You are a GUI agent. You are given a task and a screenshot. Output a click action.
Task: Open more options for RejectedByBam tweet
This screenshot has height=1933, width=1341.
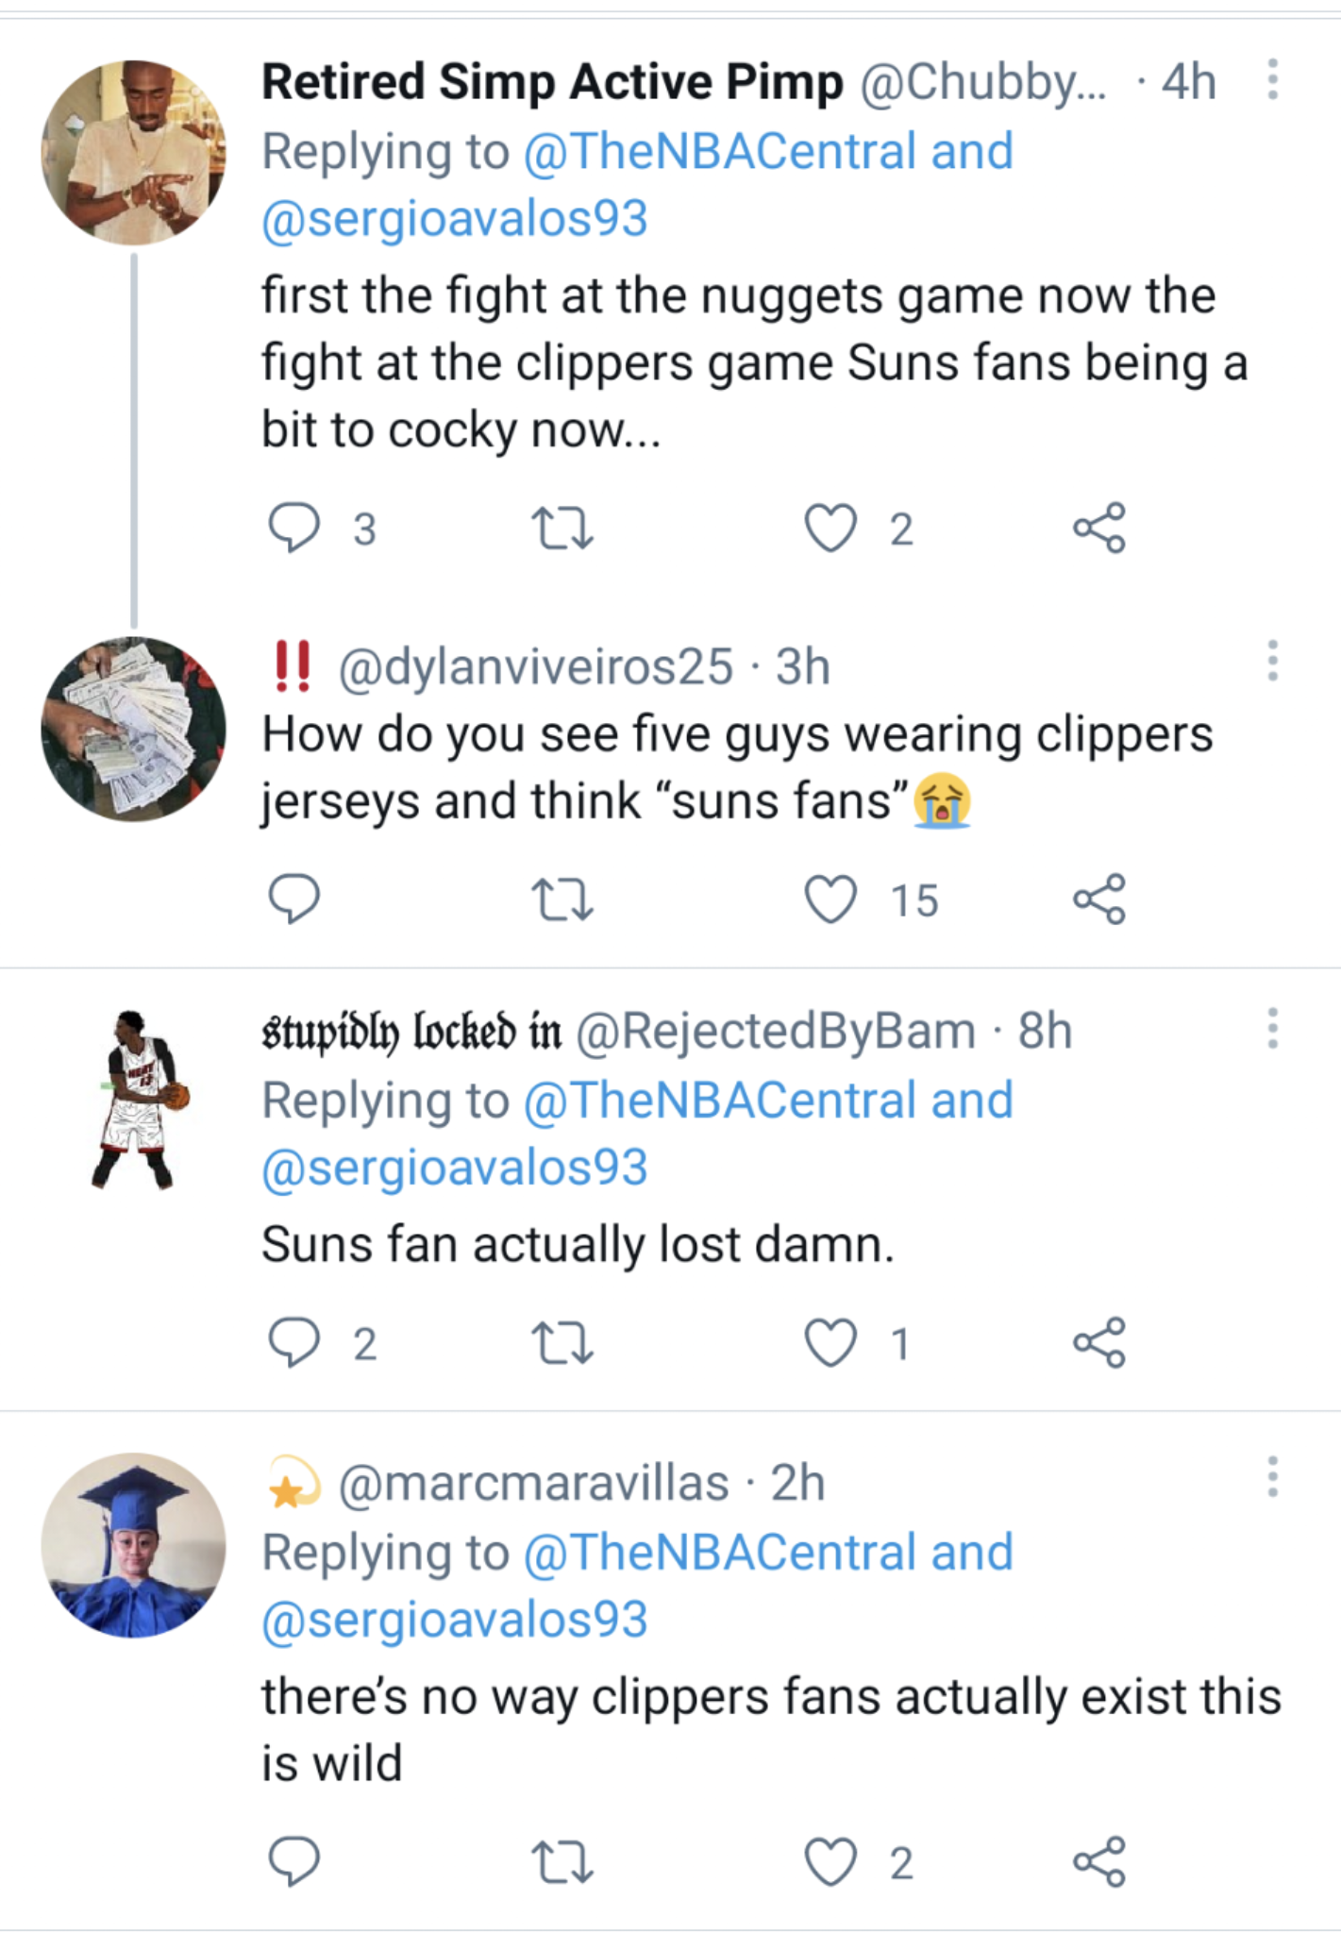click(x=1272, y=1028)
